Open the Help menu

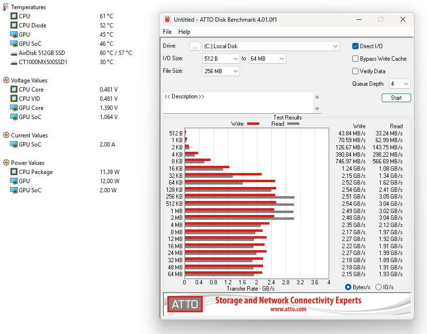tap(184, 32)
